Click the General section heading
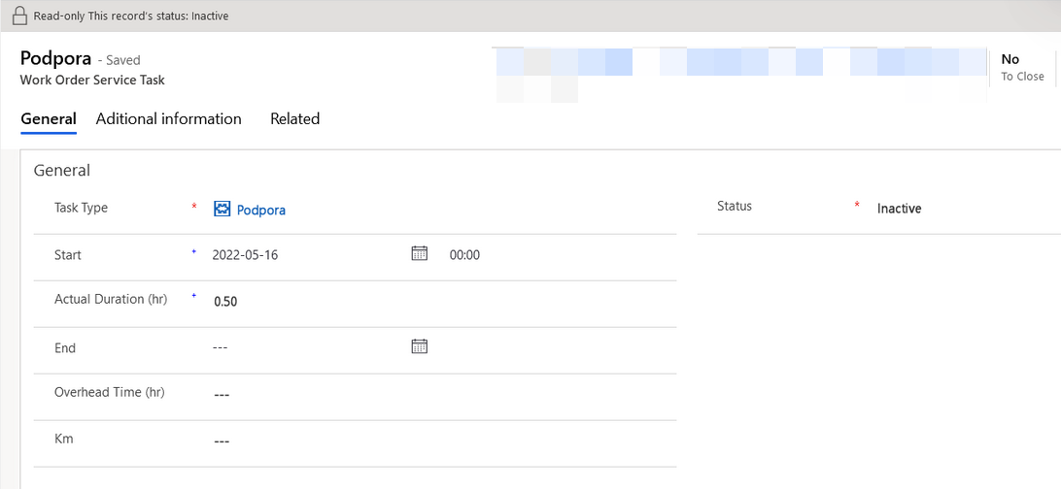1061x489 pixels. click(62, 171)
